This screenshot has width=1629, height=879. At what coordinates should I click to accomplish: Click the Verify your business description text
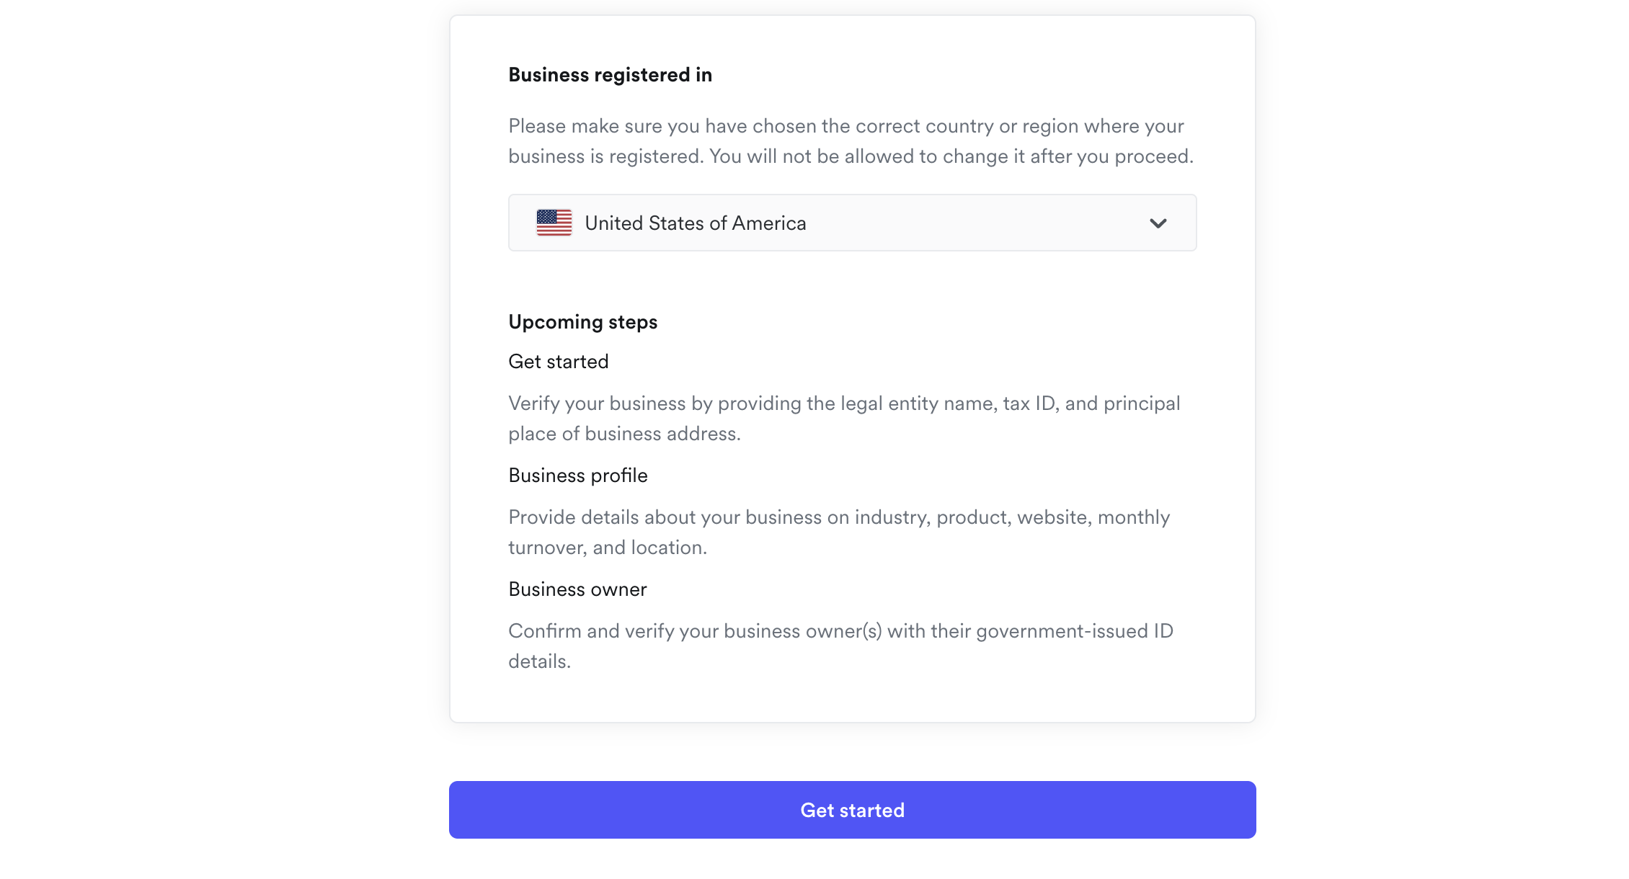tap(843, 403)
